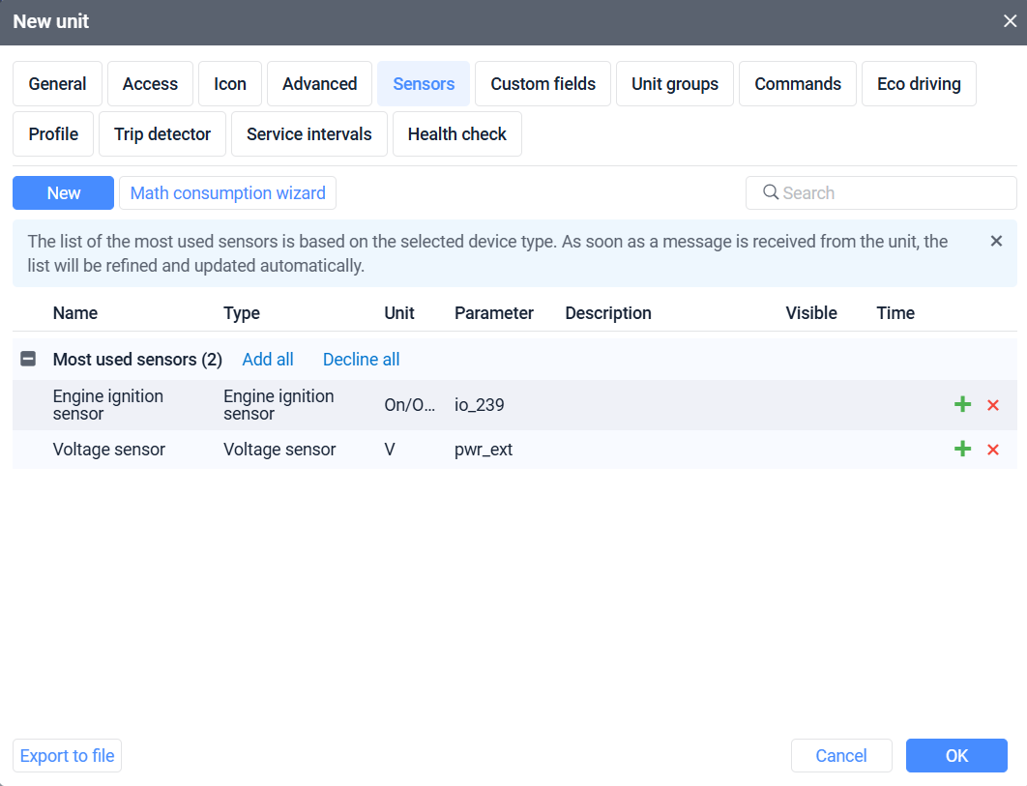Click the Add all link
Screen dimensions: 1027x786
tap(268, 360)
